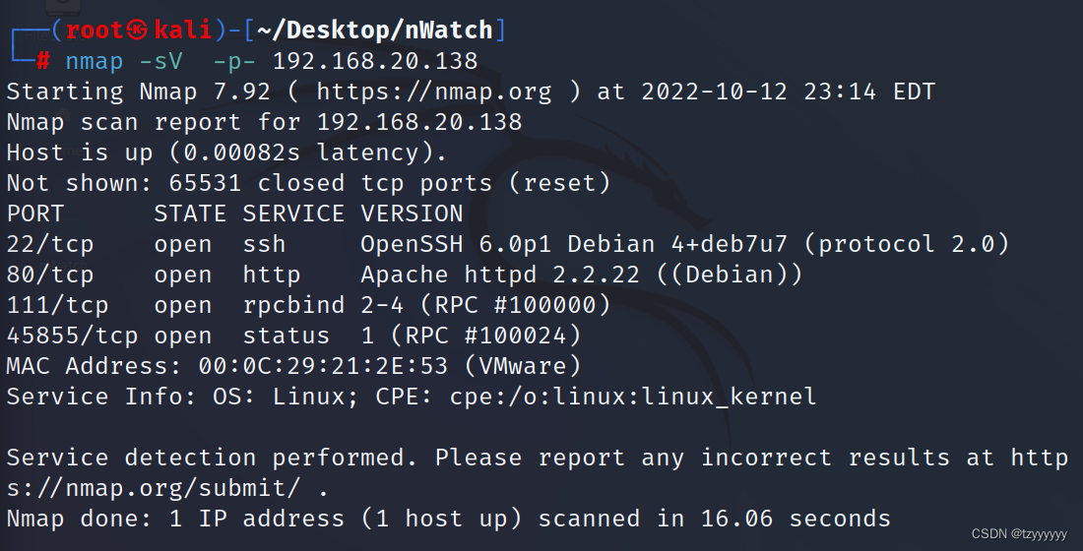1083x551 pixels.
Task: Click the ~/Desktop/nWatch directory path
Action: tap(375, 31)
